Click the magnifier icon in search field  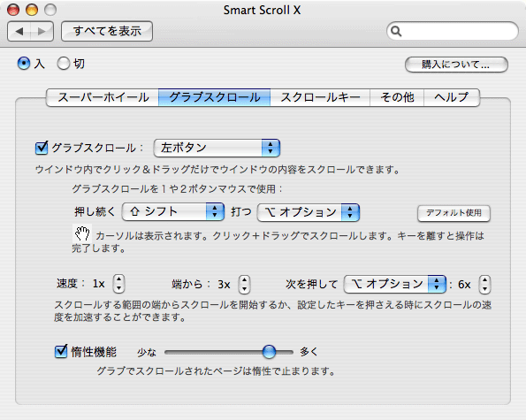click(x=396, y=31)
